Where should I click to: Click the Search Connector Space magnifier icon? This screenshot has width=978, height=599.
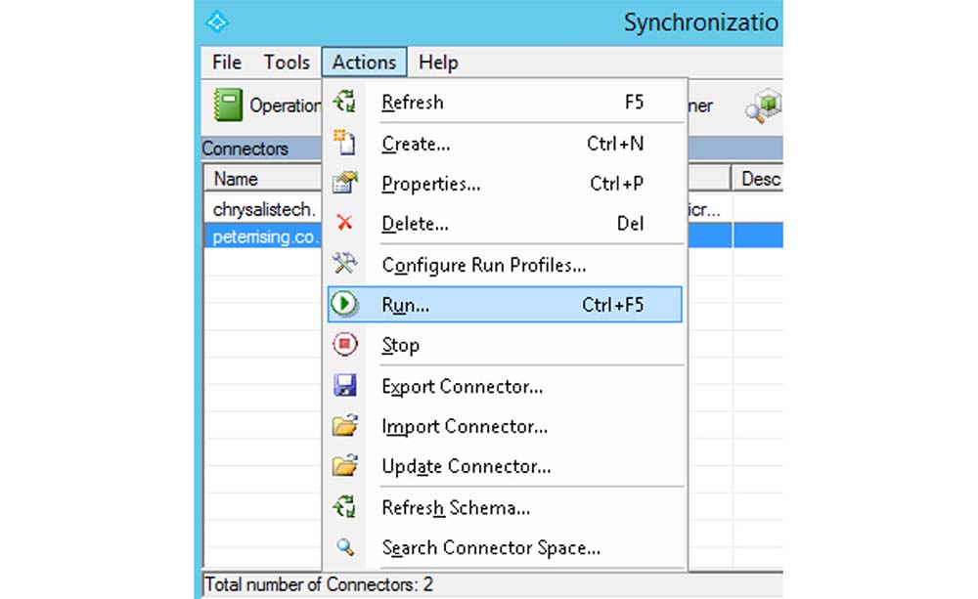345,547
